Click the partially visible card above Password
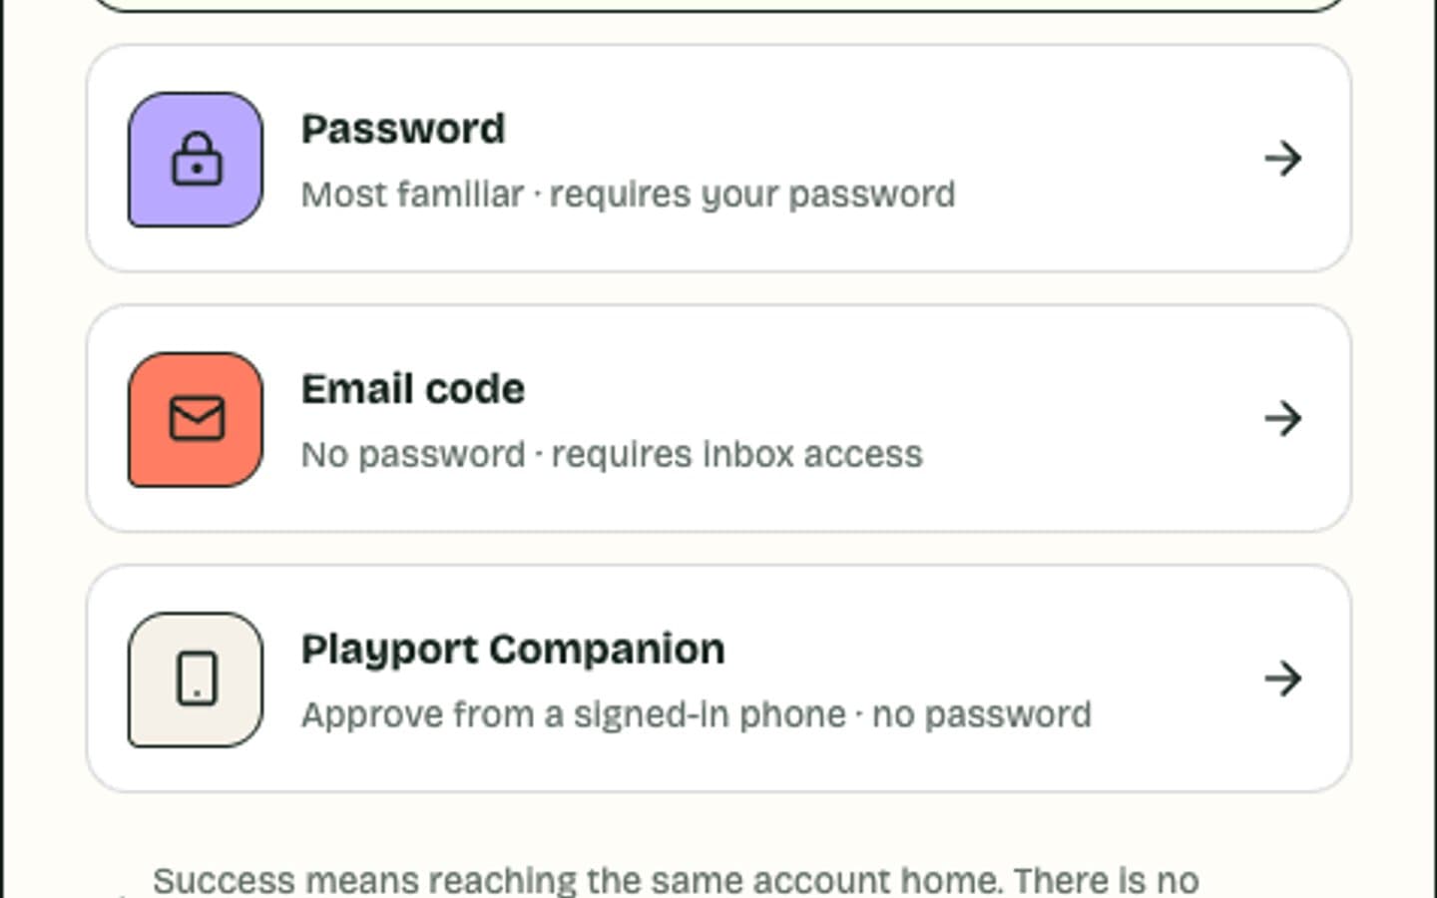This screenshot has width=1437, height=898. pyautogui.click(x=718, y=5)
